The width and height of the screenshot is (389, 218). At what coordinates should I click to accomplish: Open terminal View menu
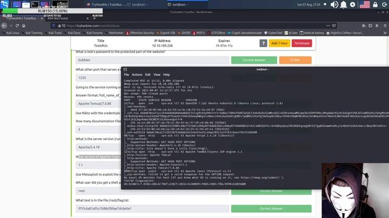pos(157,74)
